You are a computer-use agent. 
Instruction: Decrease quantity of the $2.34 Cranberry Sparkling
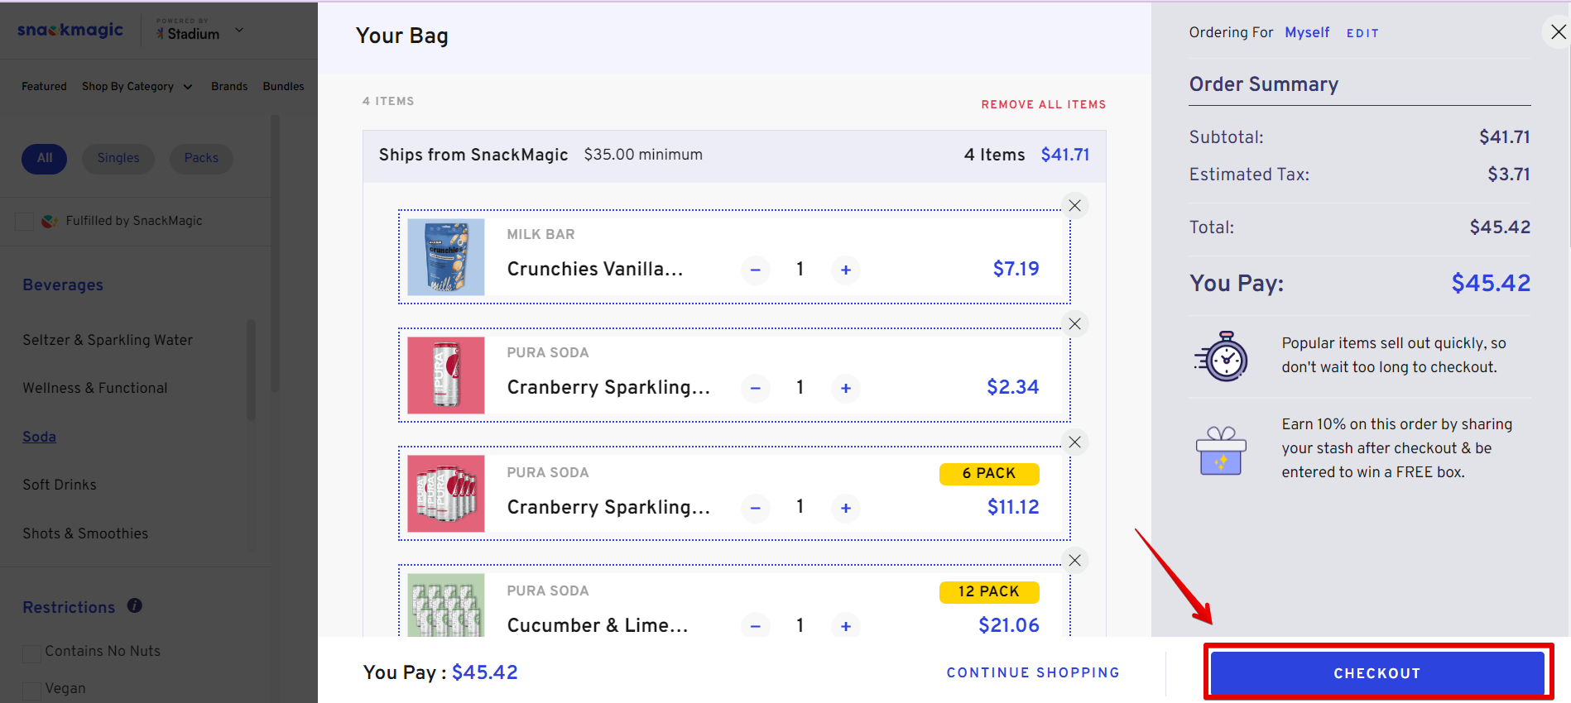756,388
